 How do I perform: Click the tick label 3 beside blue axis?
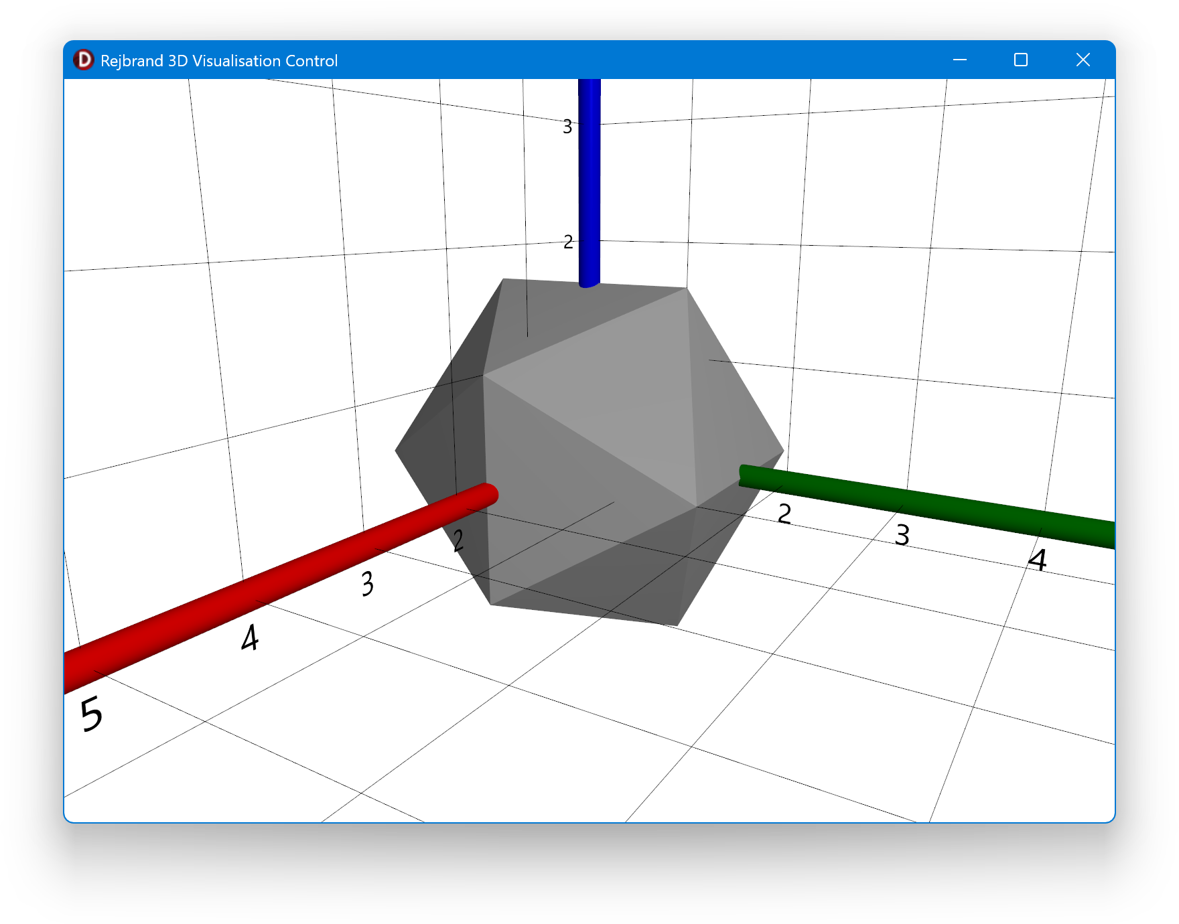pyautogui.click(x=567, y=127)
